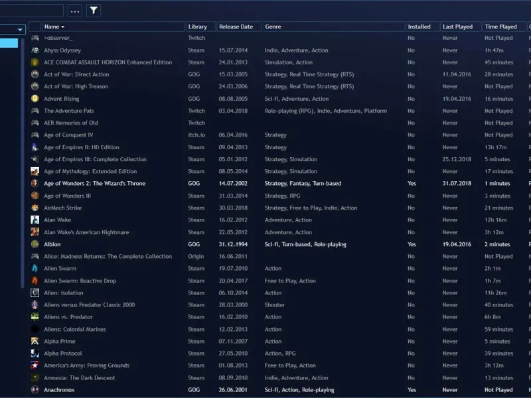The width and height of the screenshot is (531, 398).
Task: Click the Alice: Madness Returns gamepad icon
Action: click(x=35, y=256)
